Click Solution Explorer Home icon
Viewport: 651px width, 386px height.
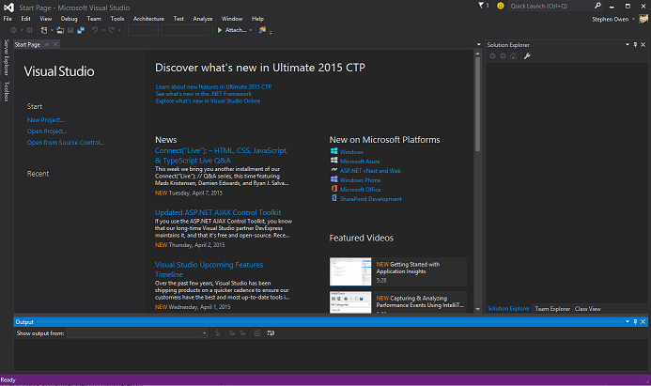click(514, 56)
